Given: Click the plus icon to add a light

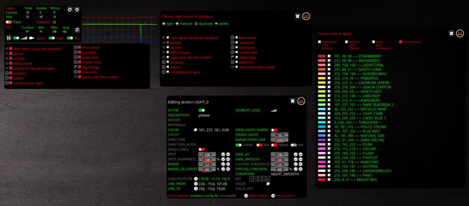Looking at the screenshot, I should point(164,24).
